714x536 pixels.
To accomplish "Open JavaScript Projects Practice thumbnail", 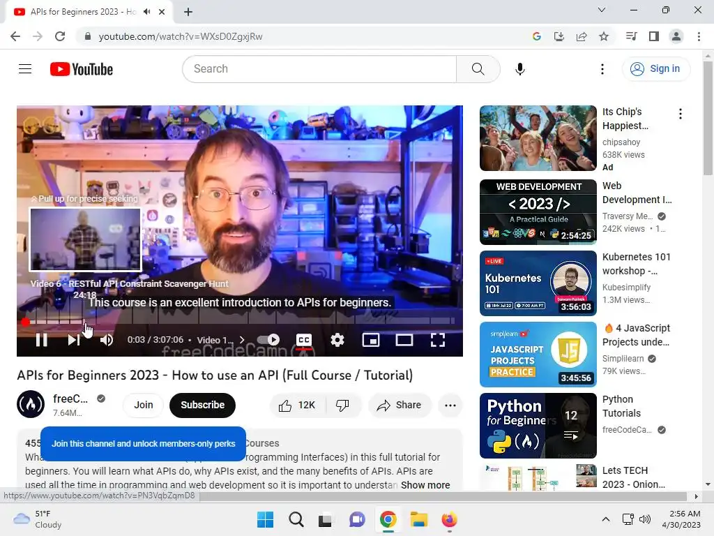I will click(x=538, y=355).
